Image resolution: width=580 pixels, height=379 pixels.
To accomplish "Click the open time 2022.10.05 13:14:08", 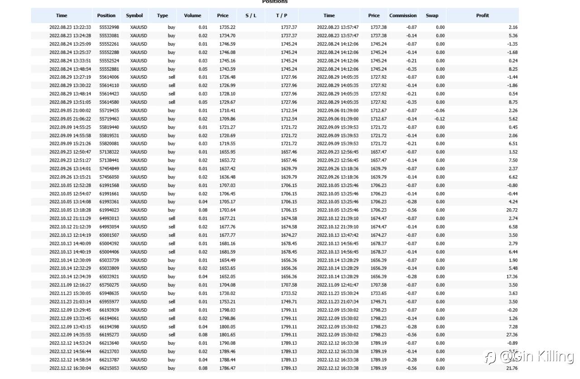I will pos(70,201).
